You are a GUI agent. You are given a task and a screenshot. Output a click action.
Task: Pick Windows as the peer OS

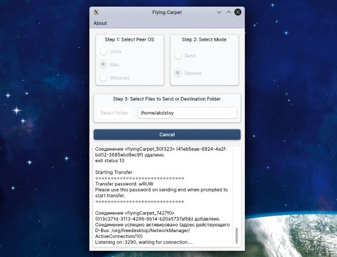pos(104,78)
